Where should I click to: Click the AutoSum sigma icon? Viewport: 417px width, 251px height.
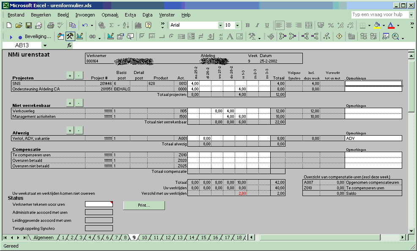pos(111,25)
